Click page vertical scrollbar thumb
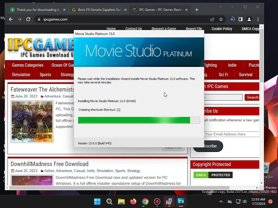The width and height of the screenshot is (278, 208). pos(261,56)
